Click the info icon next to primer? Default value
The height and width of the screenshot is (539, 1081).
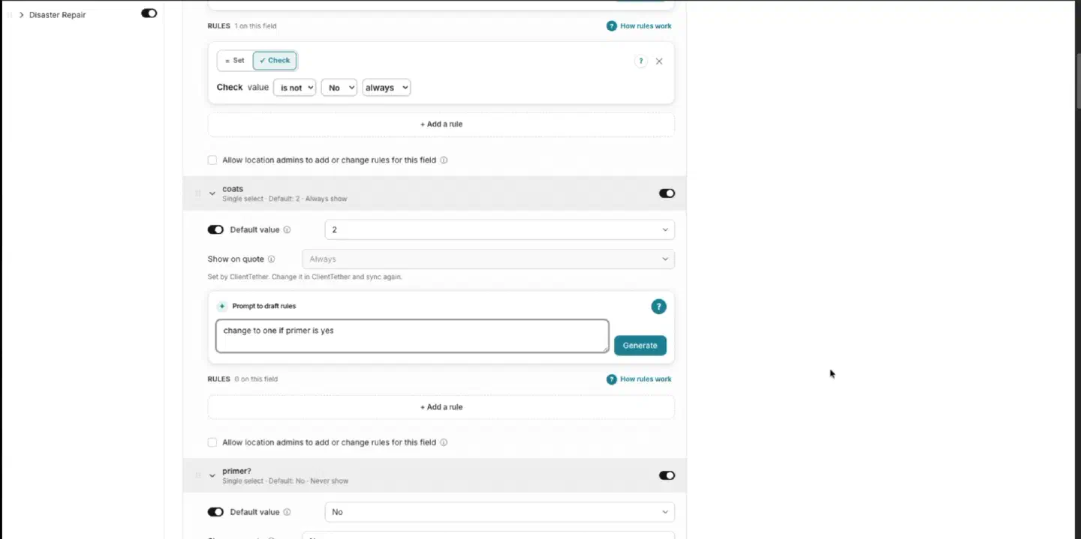tap(287, 512)
